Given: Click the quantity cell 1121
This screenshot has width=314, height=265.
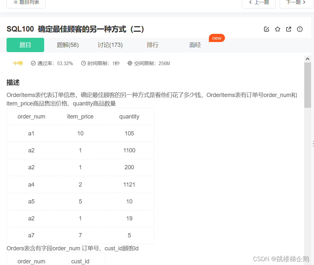Looking at the screenshot, I should tap(129, 185).
